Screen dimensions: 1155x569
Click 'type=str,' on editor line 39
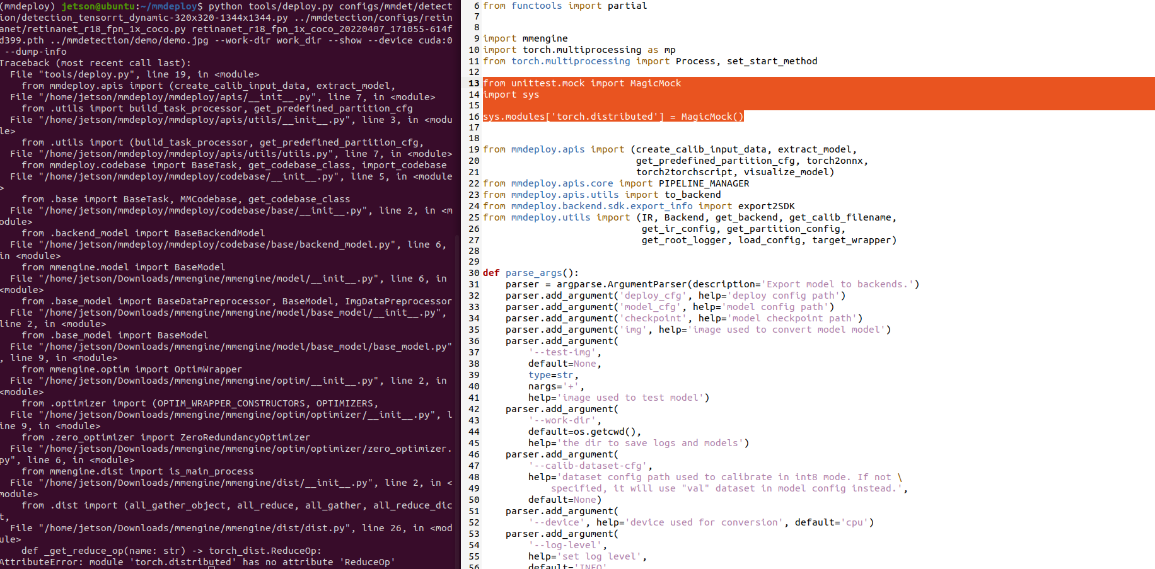[x=554, y=375]
